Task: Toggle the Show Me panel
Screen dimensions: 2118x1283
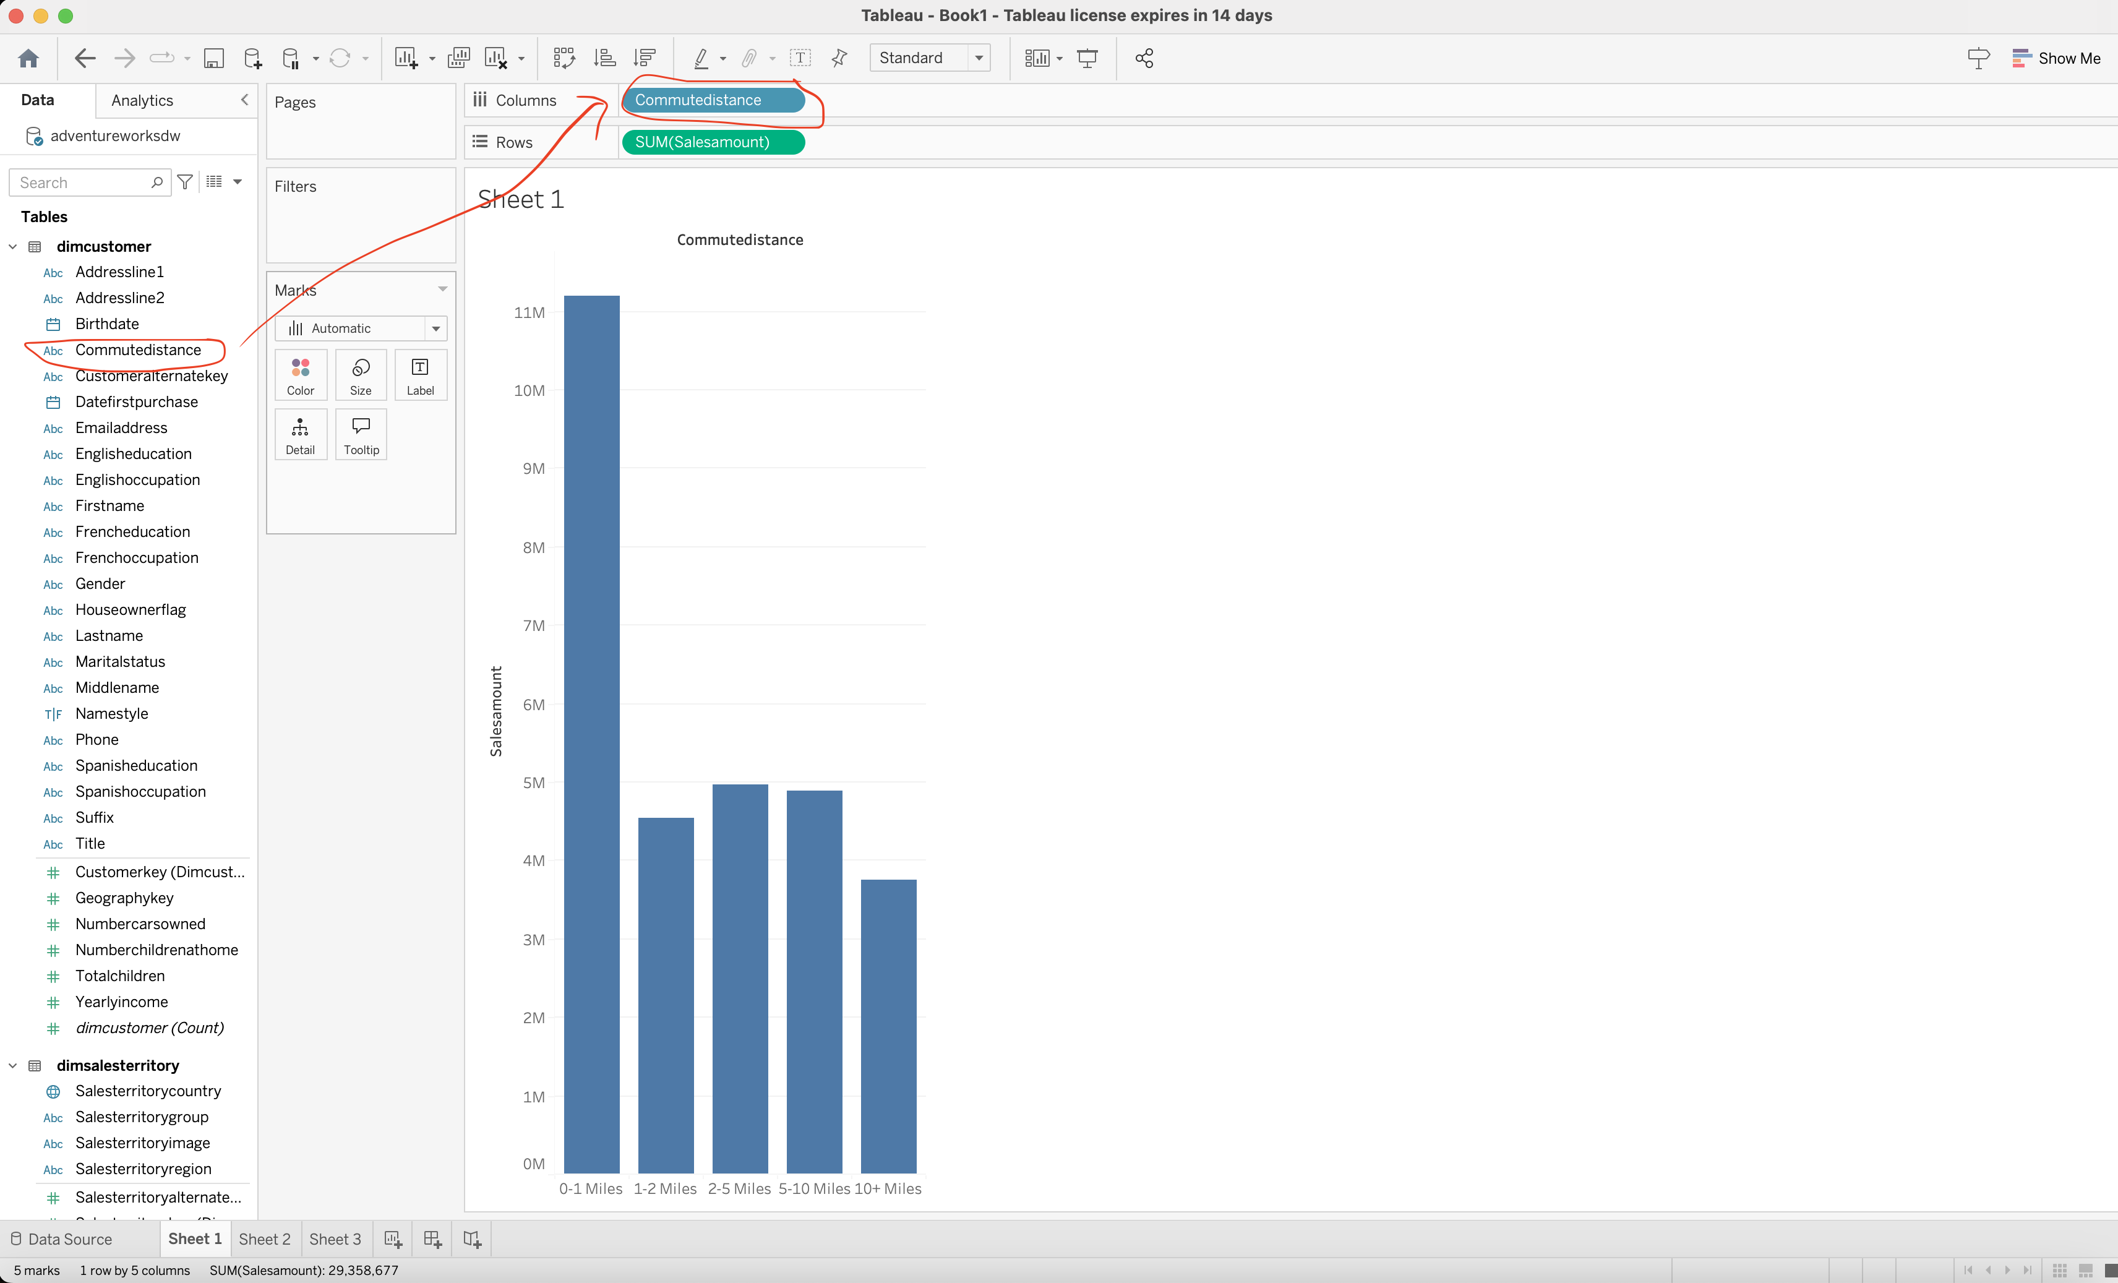Action: pos(2056,58)
